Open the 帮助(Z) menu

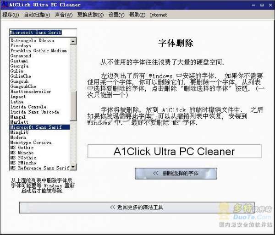pos(137,15)
